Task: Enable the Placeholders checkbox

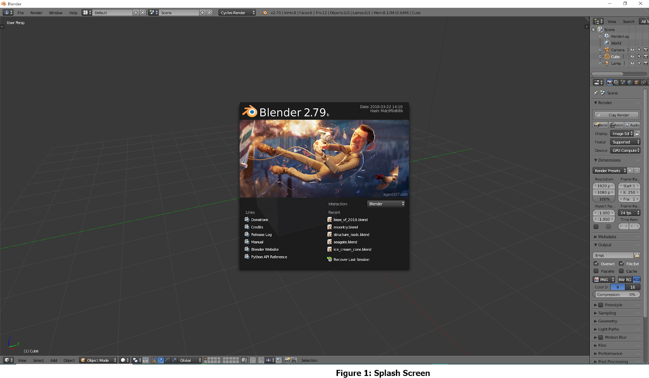Action: pyautogui.click(x=596, y=271)
